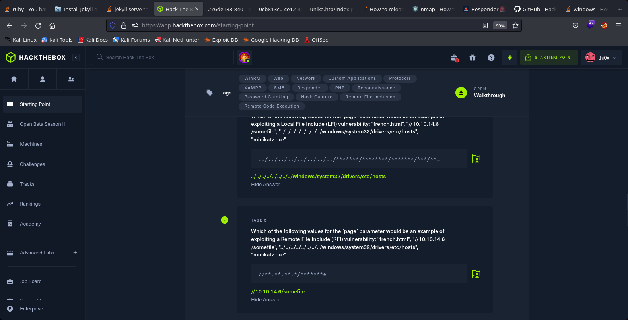The width and height of the screenshot is (628, 320).
Task: Submit Task 5 answer with flag icon
Action: point(476,274)
